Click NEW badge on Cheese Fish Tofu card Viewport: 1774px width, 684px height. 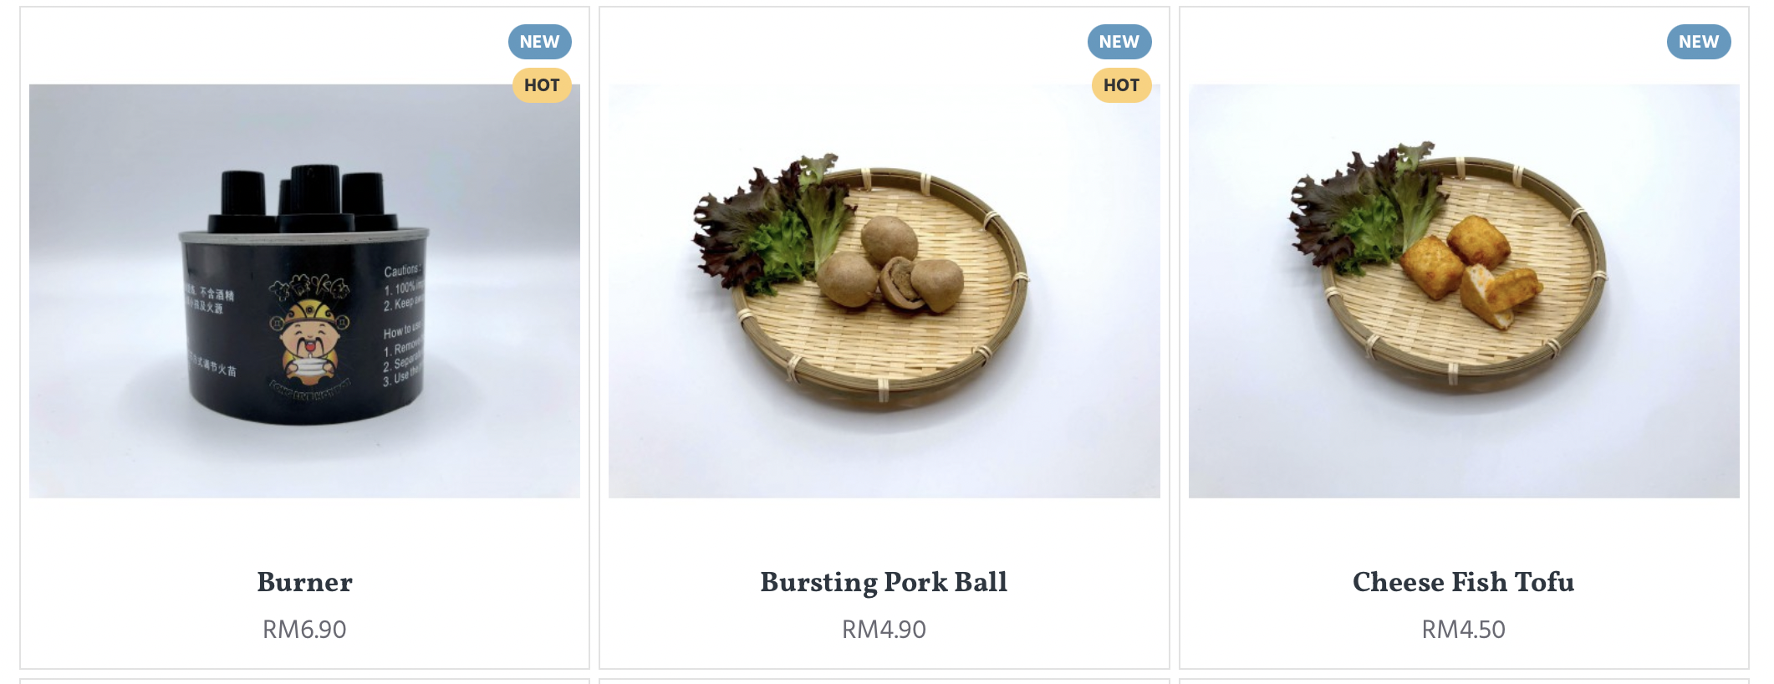pos(1698,42)
